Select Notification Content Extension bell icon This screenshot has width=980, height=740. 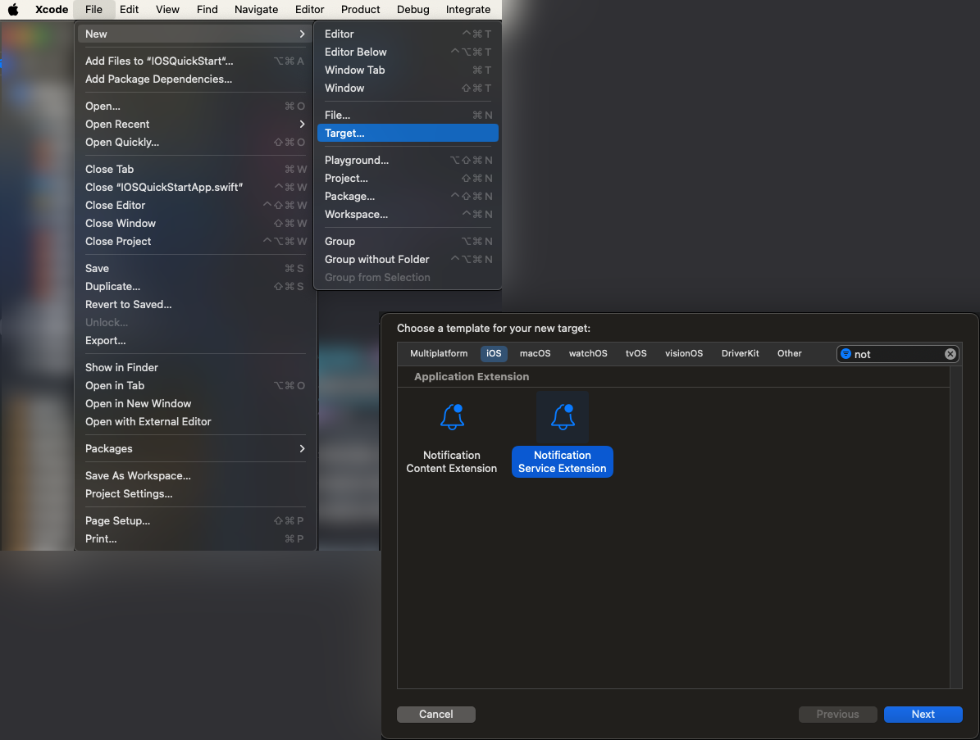click(x=452, y=417)
